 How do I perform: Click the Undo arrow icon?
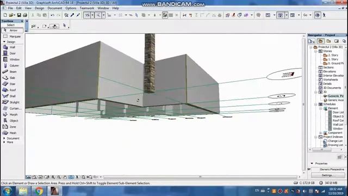click(53, 15)
